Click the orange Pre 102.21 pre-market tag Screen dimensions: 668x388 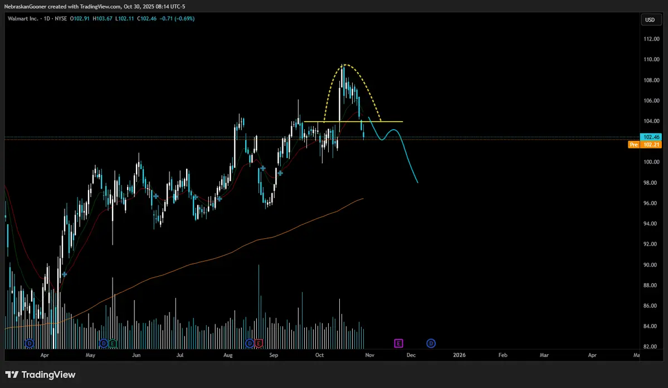click(x=645, y=145)
